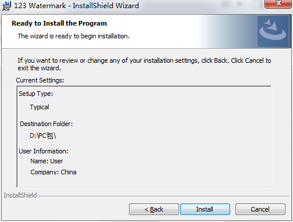
Task: Click the destination path 'D:\PC包\'
Action: click(43, 135)
